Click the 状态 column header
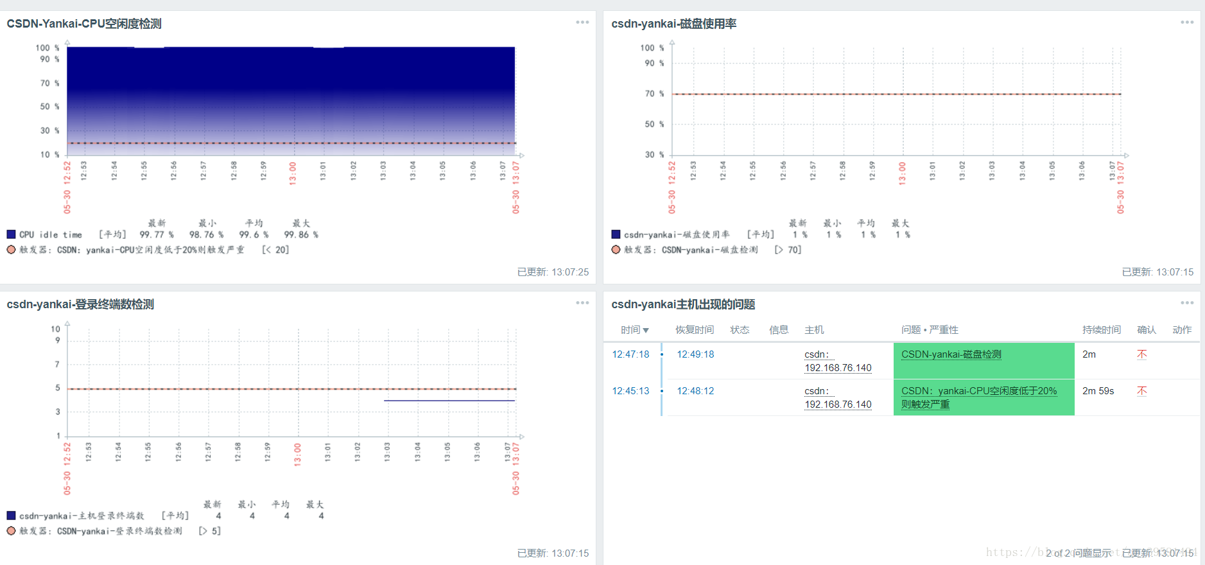The width and height of the screenshot is (1205, 565). tap(740, 330)
